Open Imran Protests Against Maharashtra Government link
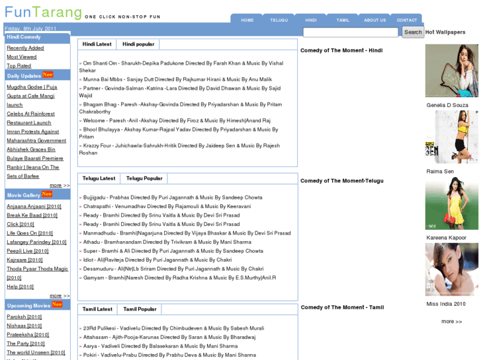Viewport: 481px width, 360px height. click(x=36, y=136)
